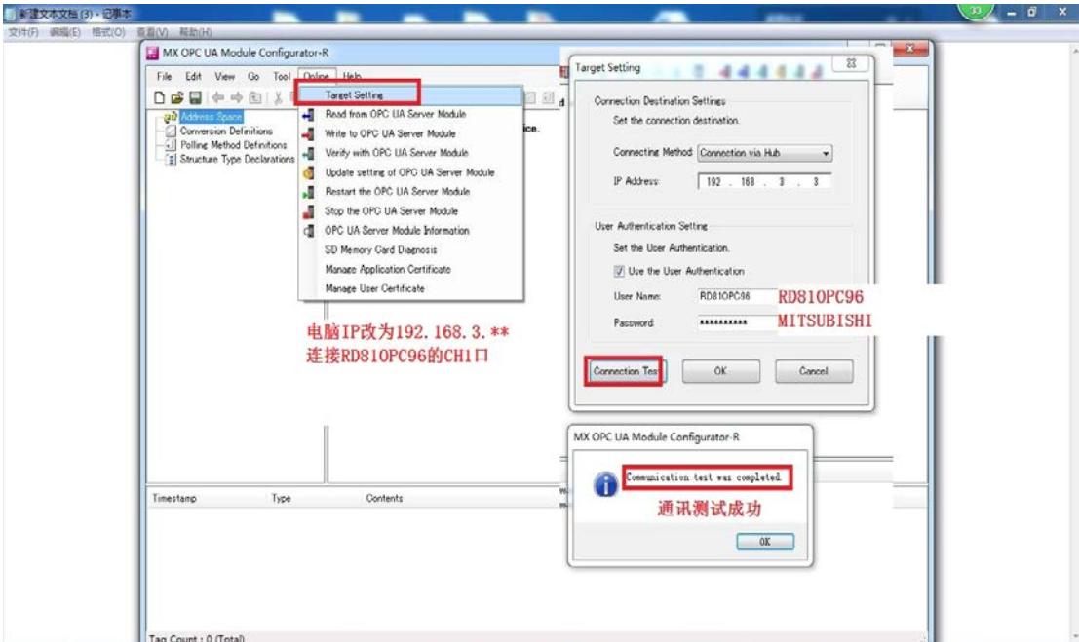1079x642 pixels.
Task: Click the New file toolbar icon
Action: [158, 97]
